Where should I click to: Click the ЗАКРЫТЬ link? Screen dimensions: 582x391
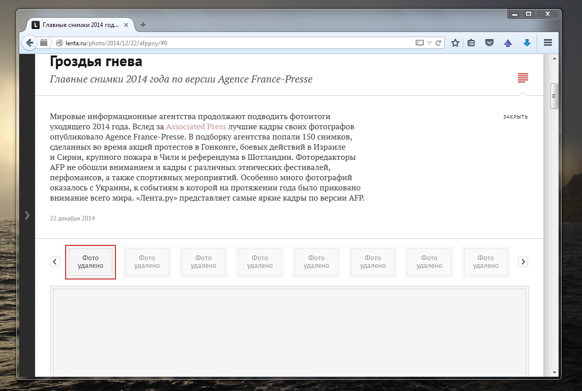pyautogui.click(x=515, y=117)
